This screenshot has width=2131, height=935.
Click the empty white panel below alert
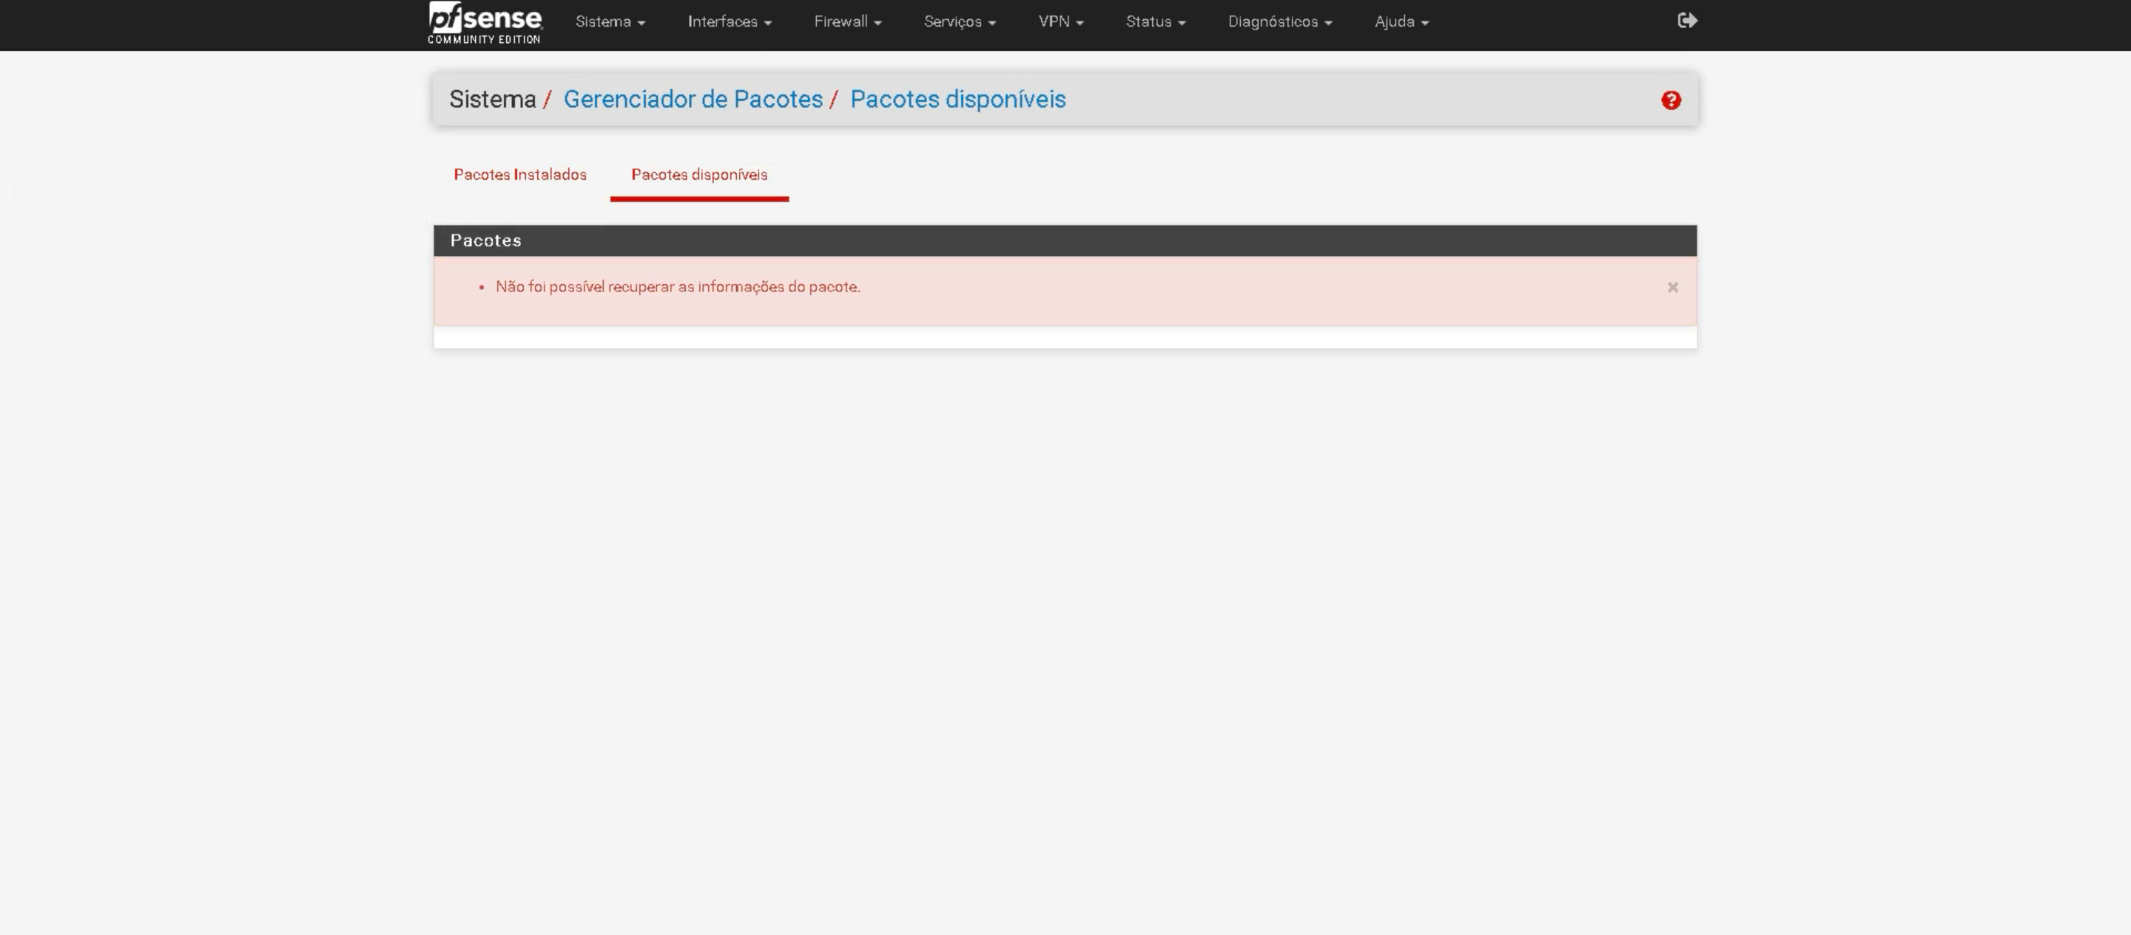[x=1065, y=337]
